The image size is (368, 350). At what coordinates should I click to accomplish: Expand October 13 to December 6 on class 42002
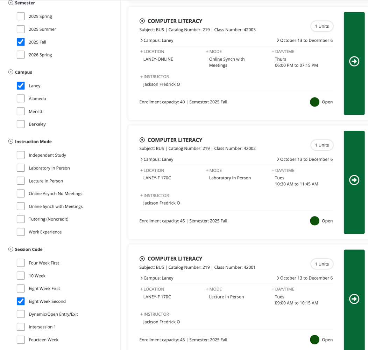[304, 159]
